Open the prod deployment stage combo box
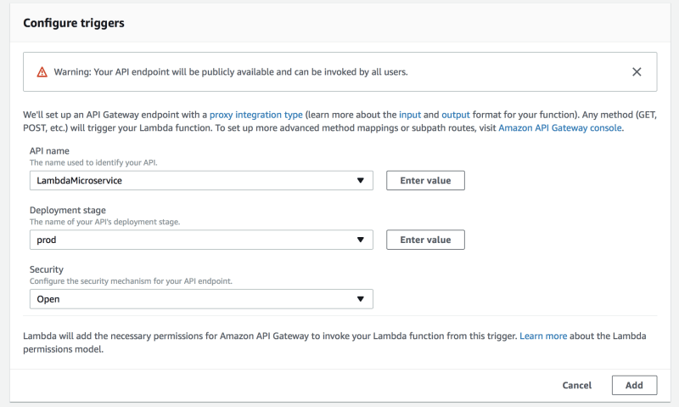Screen dimensions: 679x407 coord(195,240)
